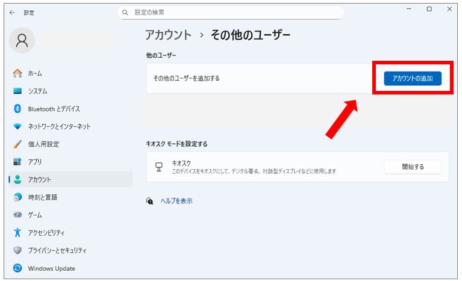
Task: Open 時刻と言語 settings
Action: (x=70, y=197)
